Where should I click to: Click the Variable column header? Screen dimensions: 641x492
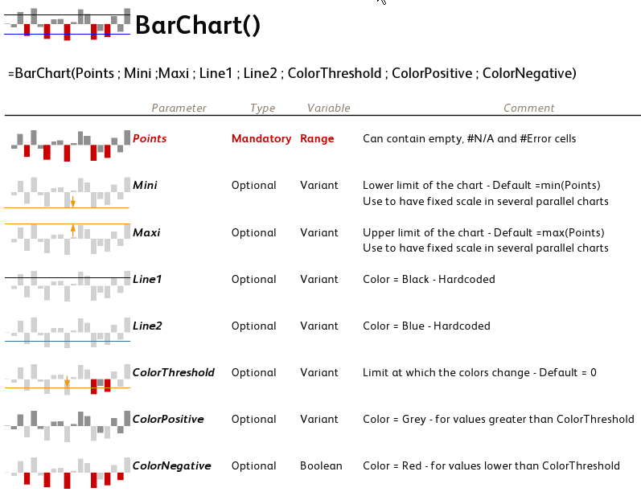328,108
